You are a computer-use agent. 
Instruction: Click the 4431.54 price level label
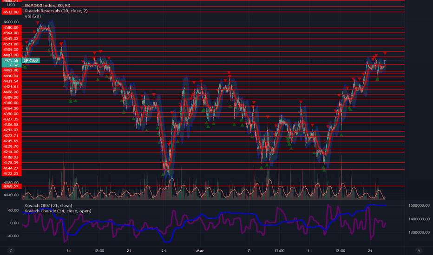(11, 81)
